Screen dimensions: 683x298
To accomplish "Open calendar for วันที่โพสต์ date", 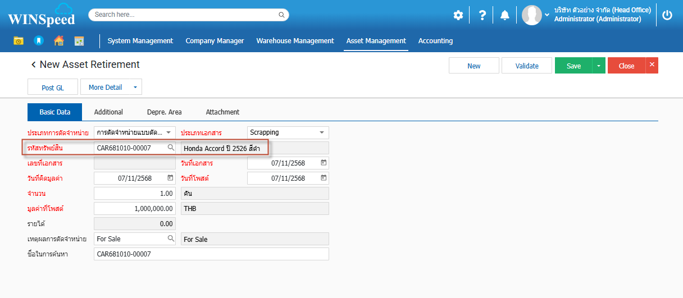I will pos(324,178).
